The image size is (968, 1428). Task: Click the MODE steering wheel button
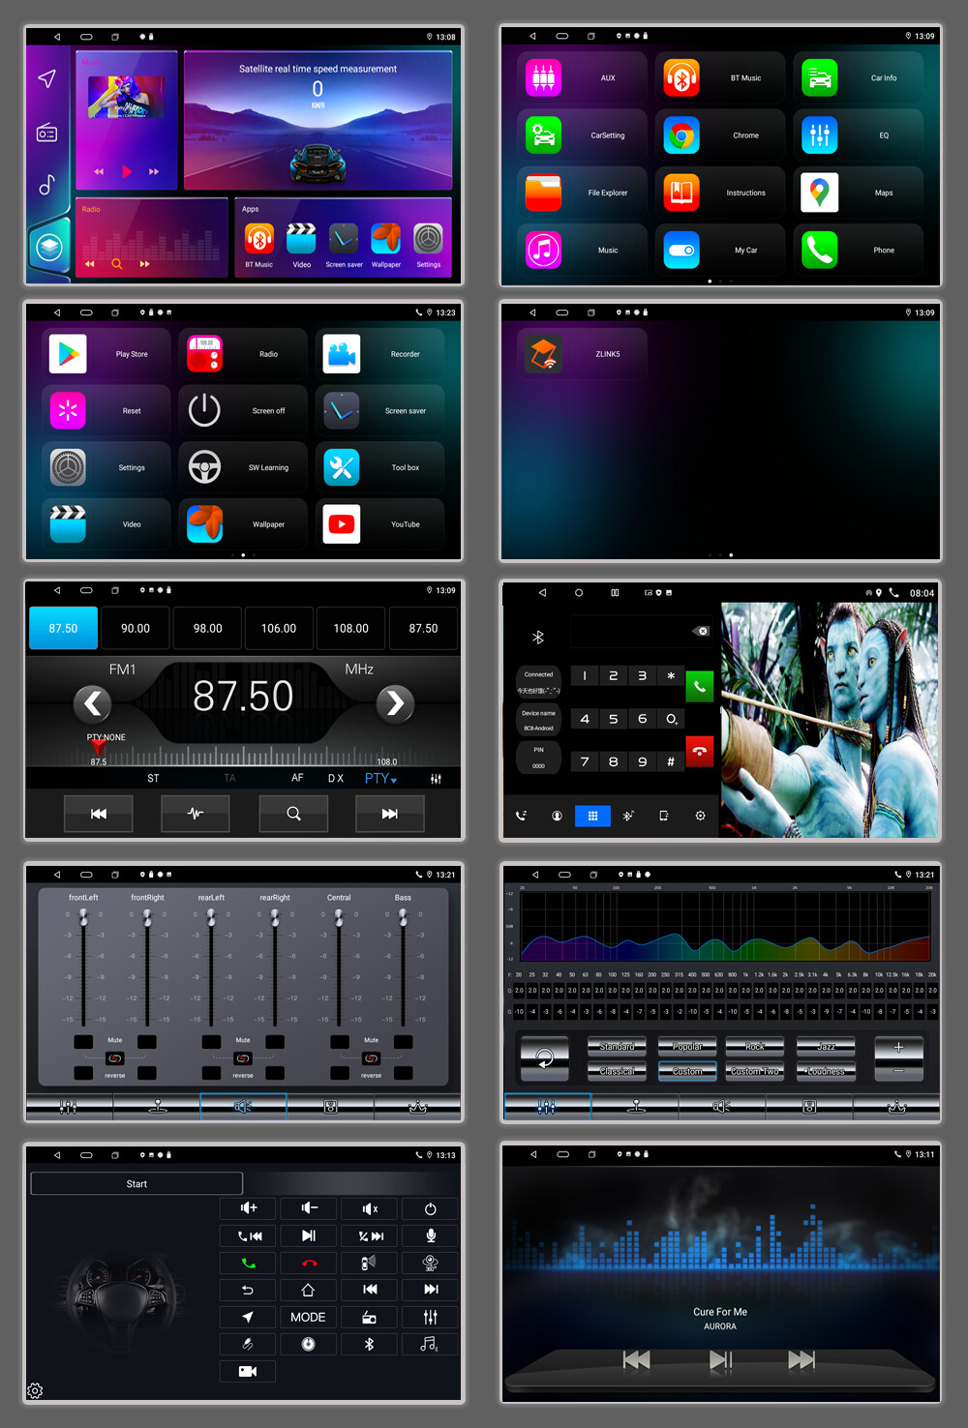tap(308, 1317)
